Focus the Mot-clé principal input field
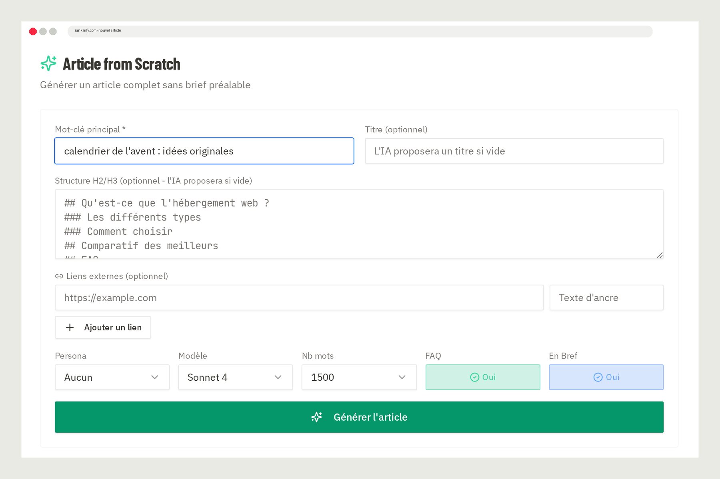Screen dimensions: 720x479 (x=204, y=151)
